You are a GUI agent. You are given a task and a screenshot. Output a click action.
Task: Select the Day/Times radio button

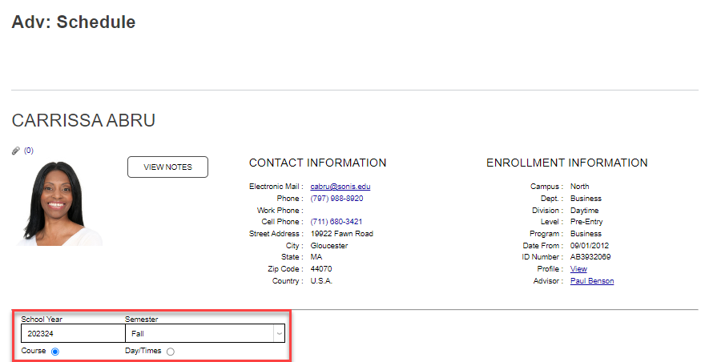click(x=171, y=352)
